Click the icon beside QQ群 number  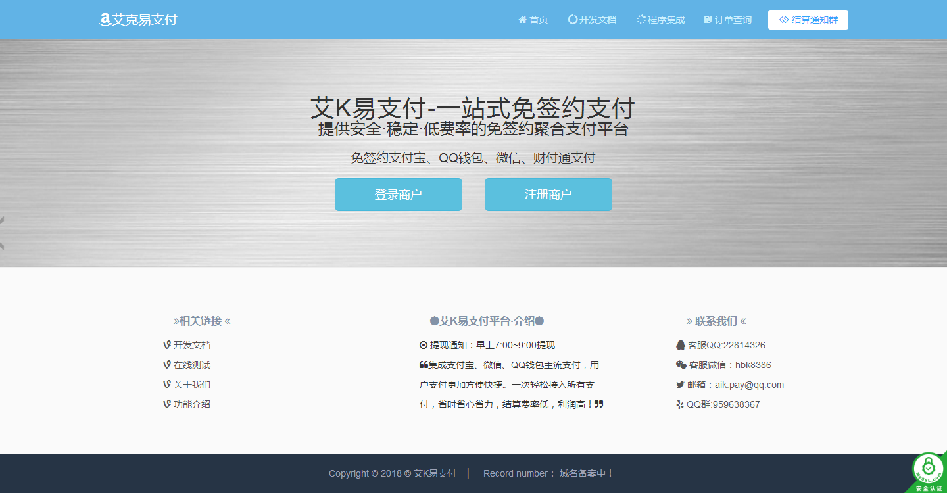coord(680,404)
